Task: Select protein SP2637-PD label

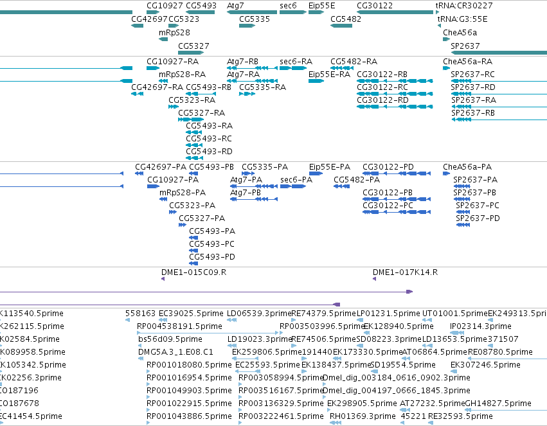Action: tap(478, 218)
